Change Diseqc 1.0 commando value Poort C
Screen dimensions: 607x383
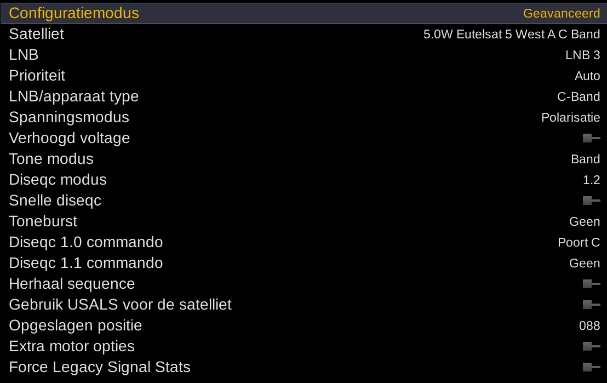pos(579,242)
